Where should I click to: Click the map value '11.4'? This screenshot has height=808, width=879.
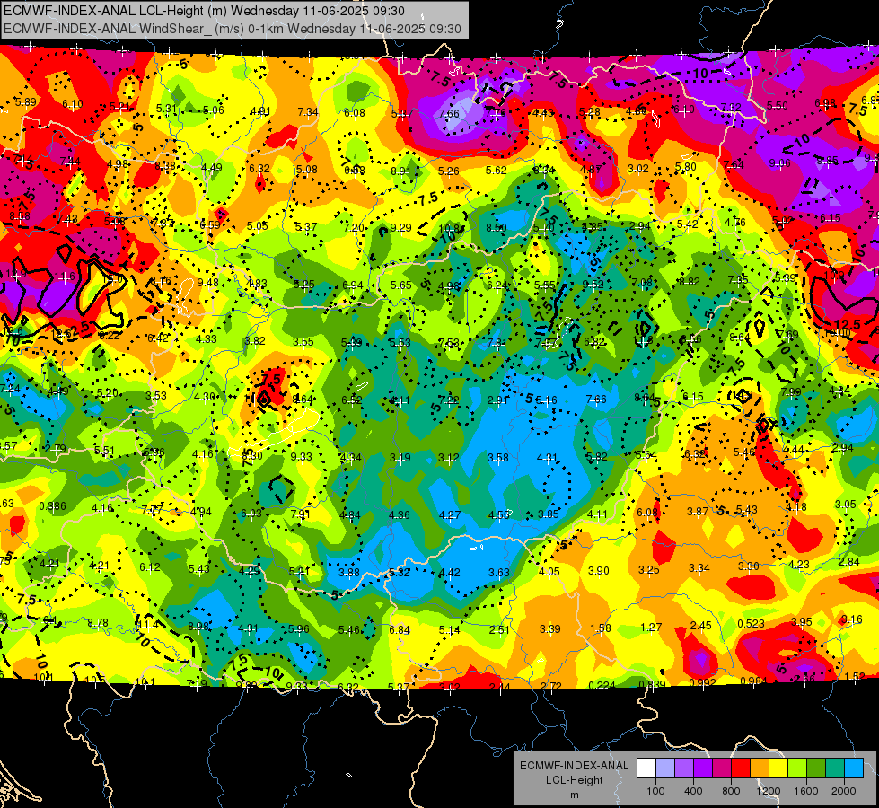coord(147,625)
